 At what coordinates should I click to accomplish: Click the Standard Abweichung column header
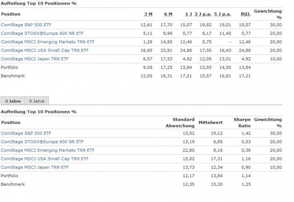pyautogui.click(x=180, y=123)
